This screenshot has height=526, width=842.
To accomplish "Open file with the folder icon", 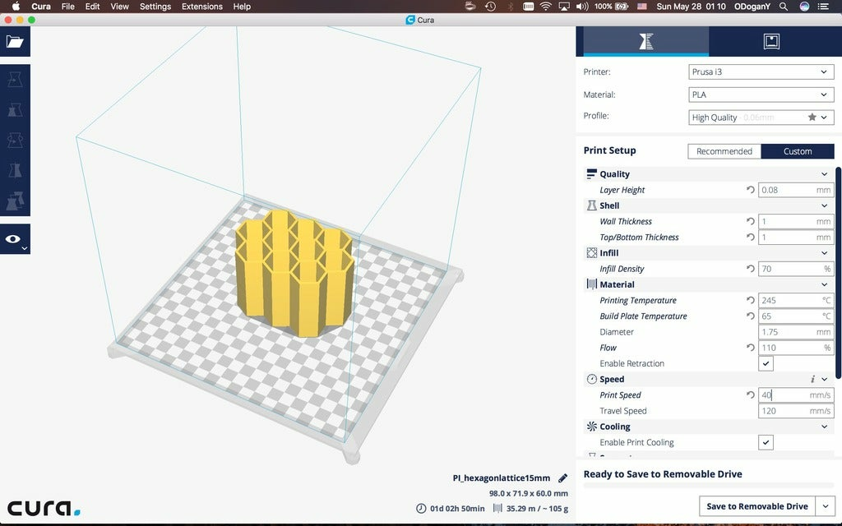I will (x=15, y=41).
